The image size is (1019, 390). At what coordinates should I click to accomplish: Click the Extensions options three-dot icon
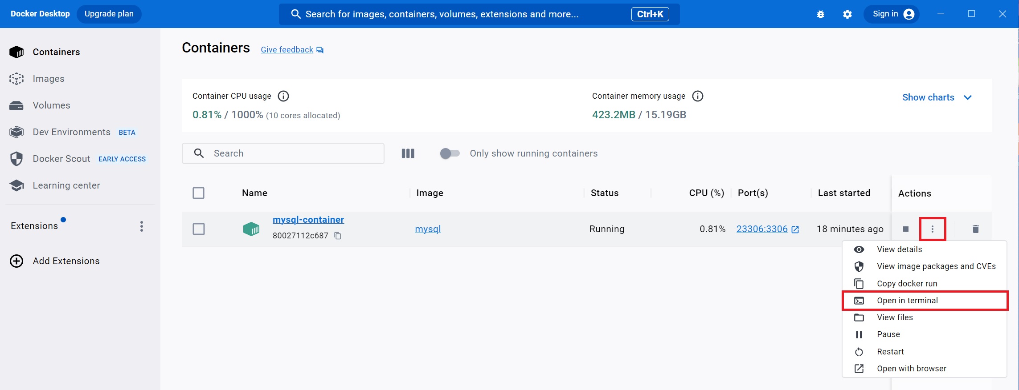pyautogui.click(x=142, y=226)
